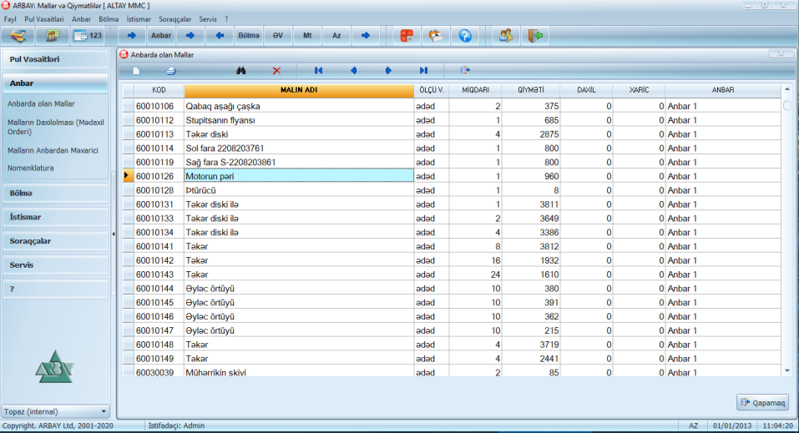This screenshot has height=433, width=799.
Task: Open the Servis menu in menu bar
Action: pyautogui.click(x=207, y=19)
